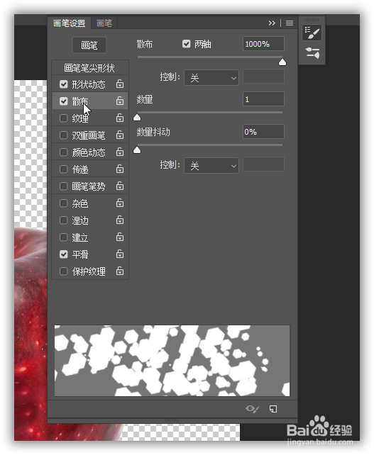This screenshot has height=455, width=374.
Task: Enable the 湿边 checkbox
Action: coord(63,220)
